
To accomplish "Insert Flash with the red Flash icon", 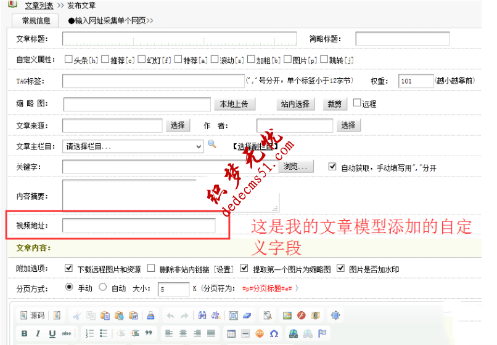I will pyautogui.click(x=302, y=315).
